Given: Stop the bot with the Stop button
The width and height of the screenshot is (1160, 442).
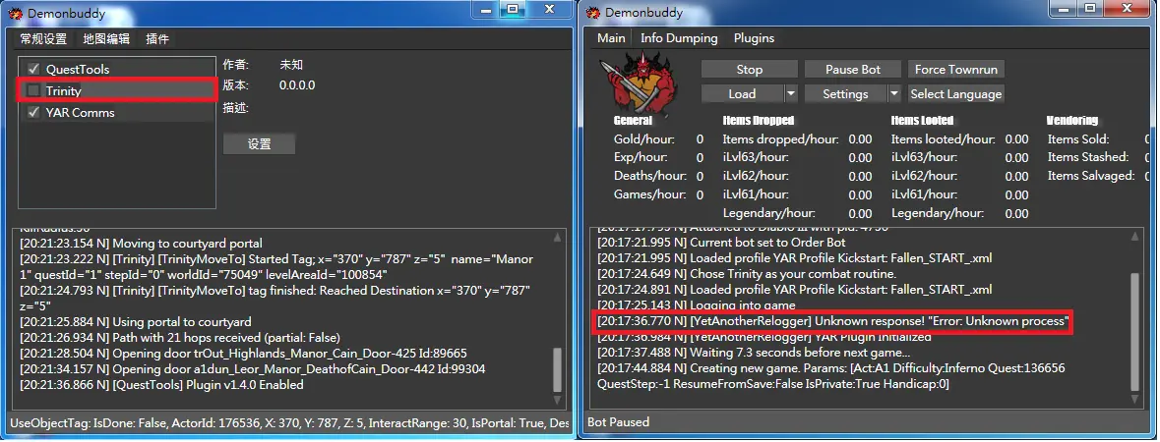Looking at the screenshot, I should click(750, 70).
